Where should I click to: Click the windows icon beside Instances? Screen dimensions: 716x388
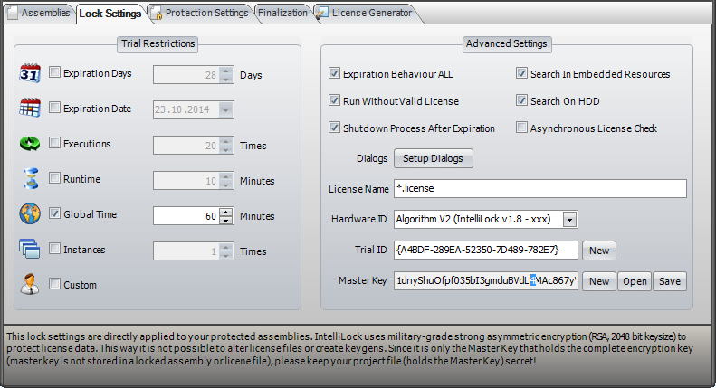pos(29,250)
